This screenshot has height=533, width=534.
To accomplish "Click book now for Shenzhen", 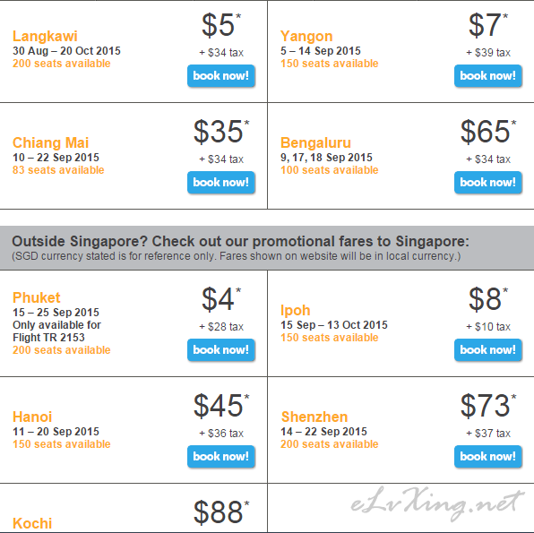I will click(488, 456).
